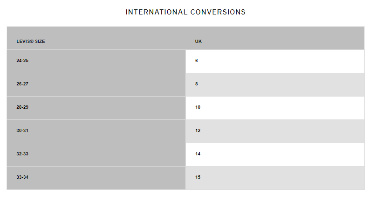Screen dimensions: 376x209
Task: Click the UK size 14 value
Action: tap(198, 154)
